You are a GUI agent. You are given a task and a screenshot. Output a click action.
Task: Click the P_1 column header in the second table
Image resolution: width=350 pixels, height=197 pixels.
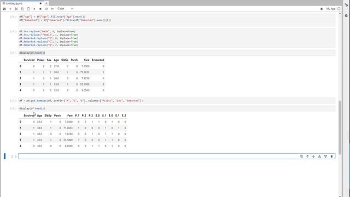pos(77,115)
